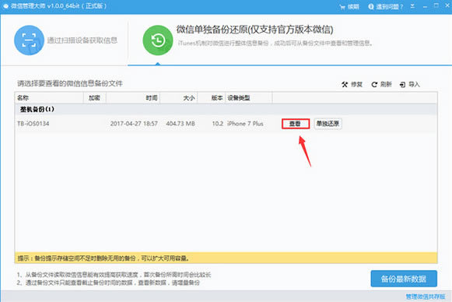Screen dimensions: 452x302
Task: Click the app logo in title bar
Action: [x=5, y=6]
